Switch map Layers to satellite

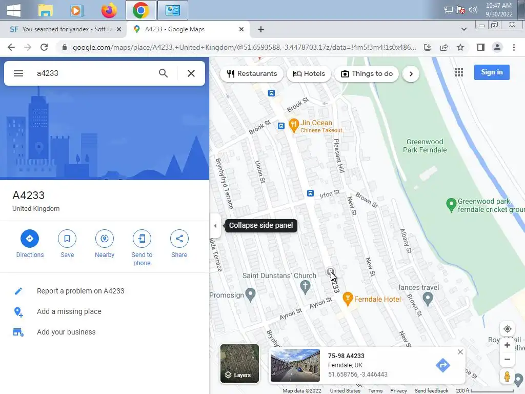(x=239, y=364)
